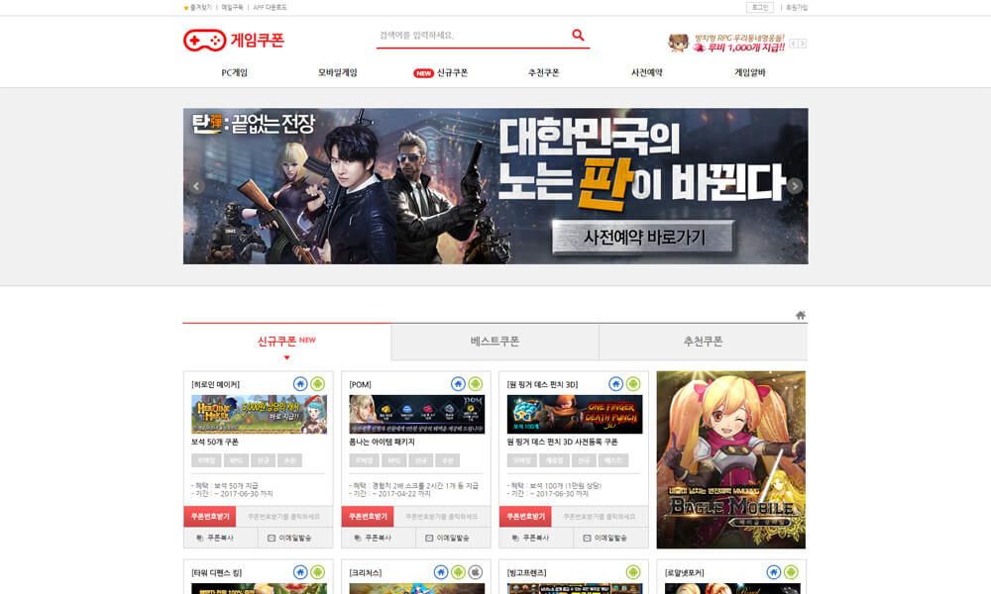Click the home icon on the 원 핑거 데스 펀치 3D card

tap(615, 384)
